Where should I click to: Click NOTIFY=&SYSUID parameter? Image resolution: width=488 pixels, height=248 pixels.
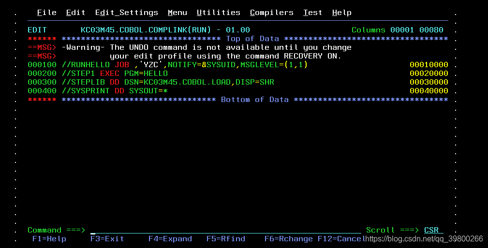coord(201,65)
